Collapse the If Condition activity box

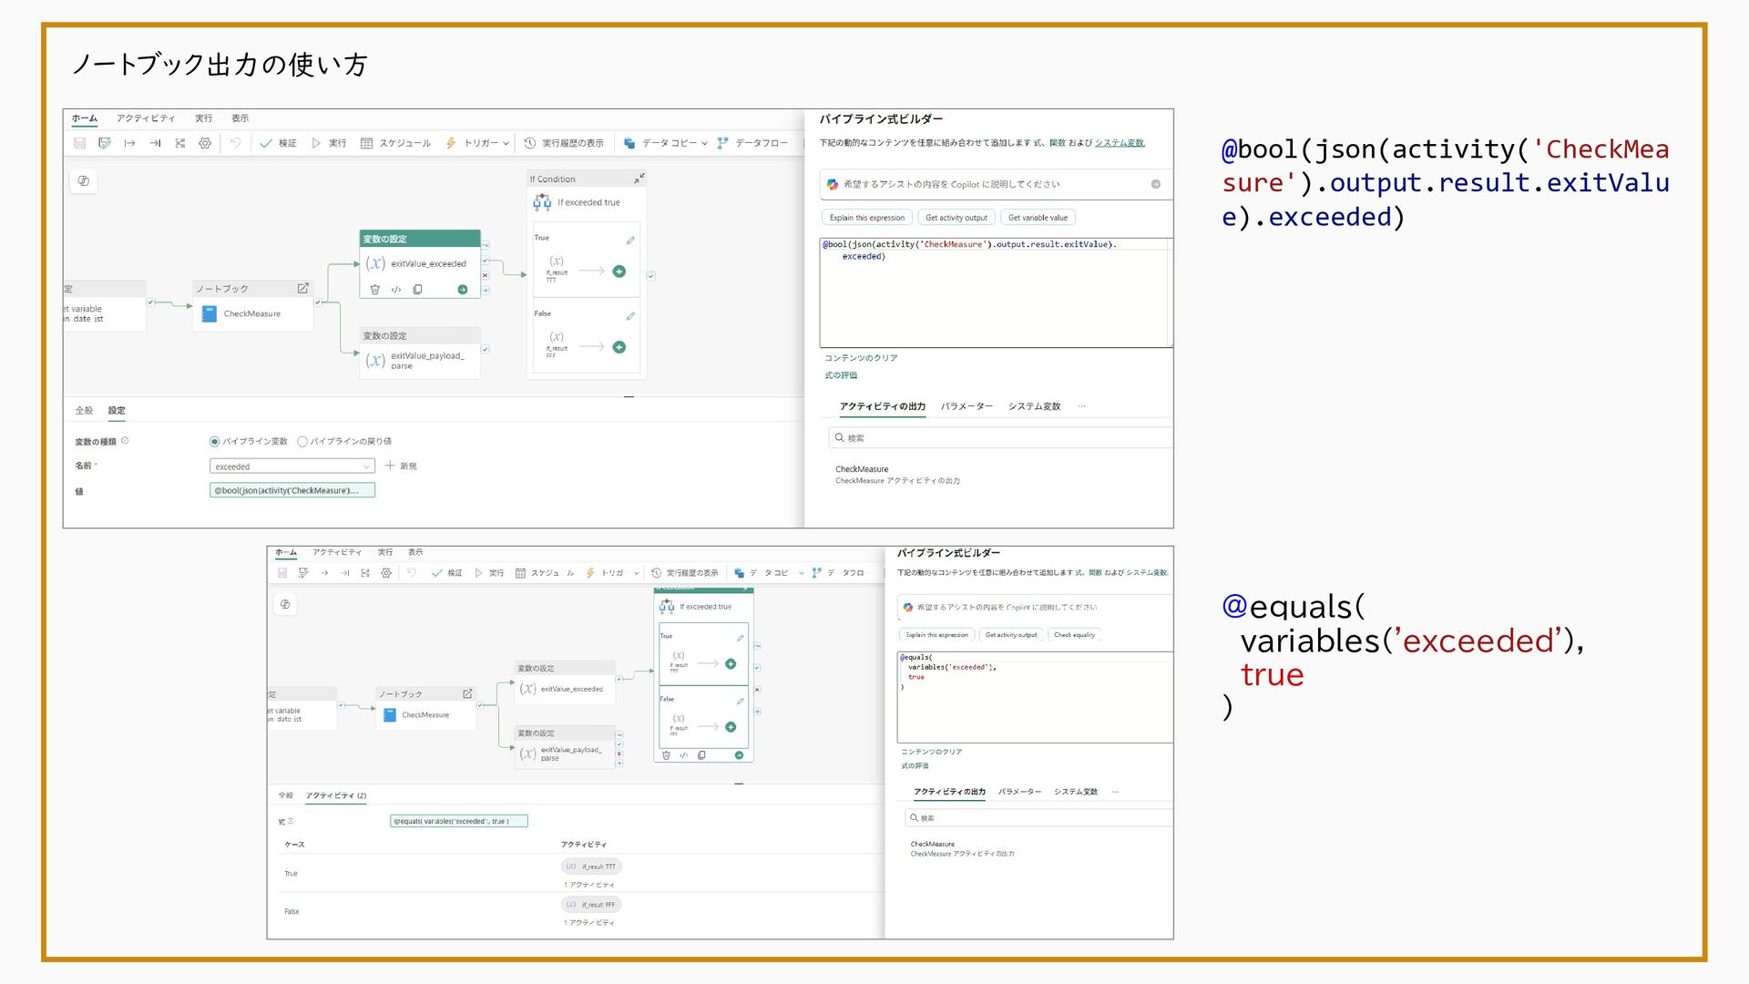point(639,179)
